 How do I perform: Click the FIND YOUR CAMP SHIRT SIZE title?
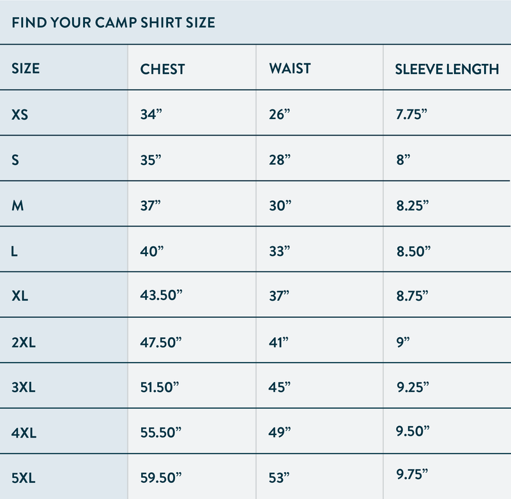coord(113,22)
